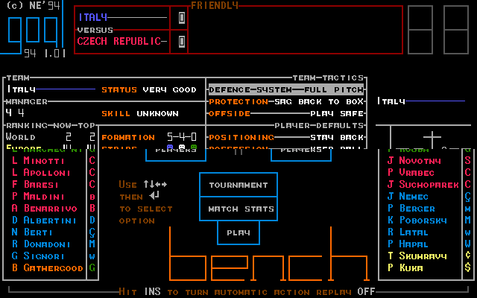Click Italy's score box in Friendly panel
Viewport: 477px width, 298px height.
tap(182, 17)
